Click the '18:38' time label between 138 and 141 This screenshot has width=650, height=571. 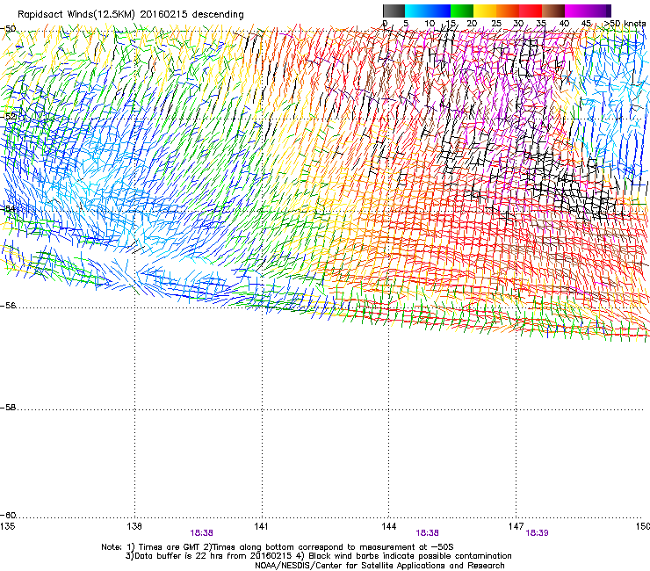[x=201, y=533]
